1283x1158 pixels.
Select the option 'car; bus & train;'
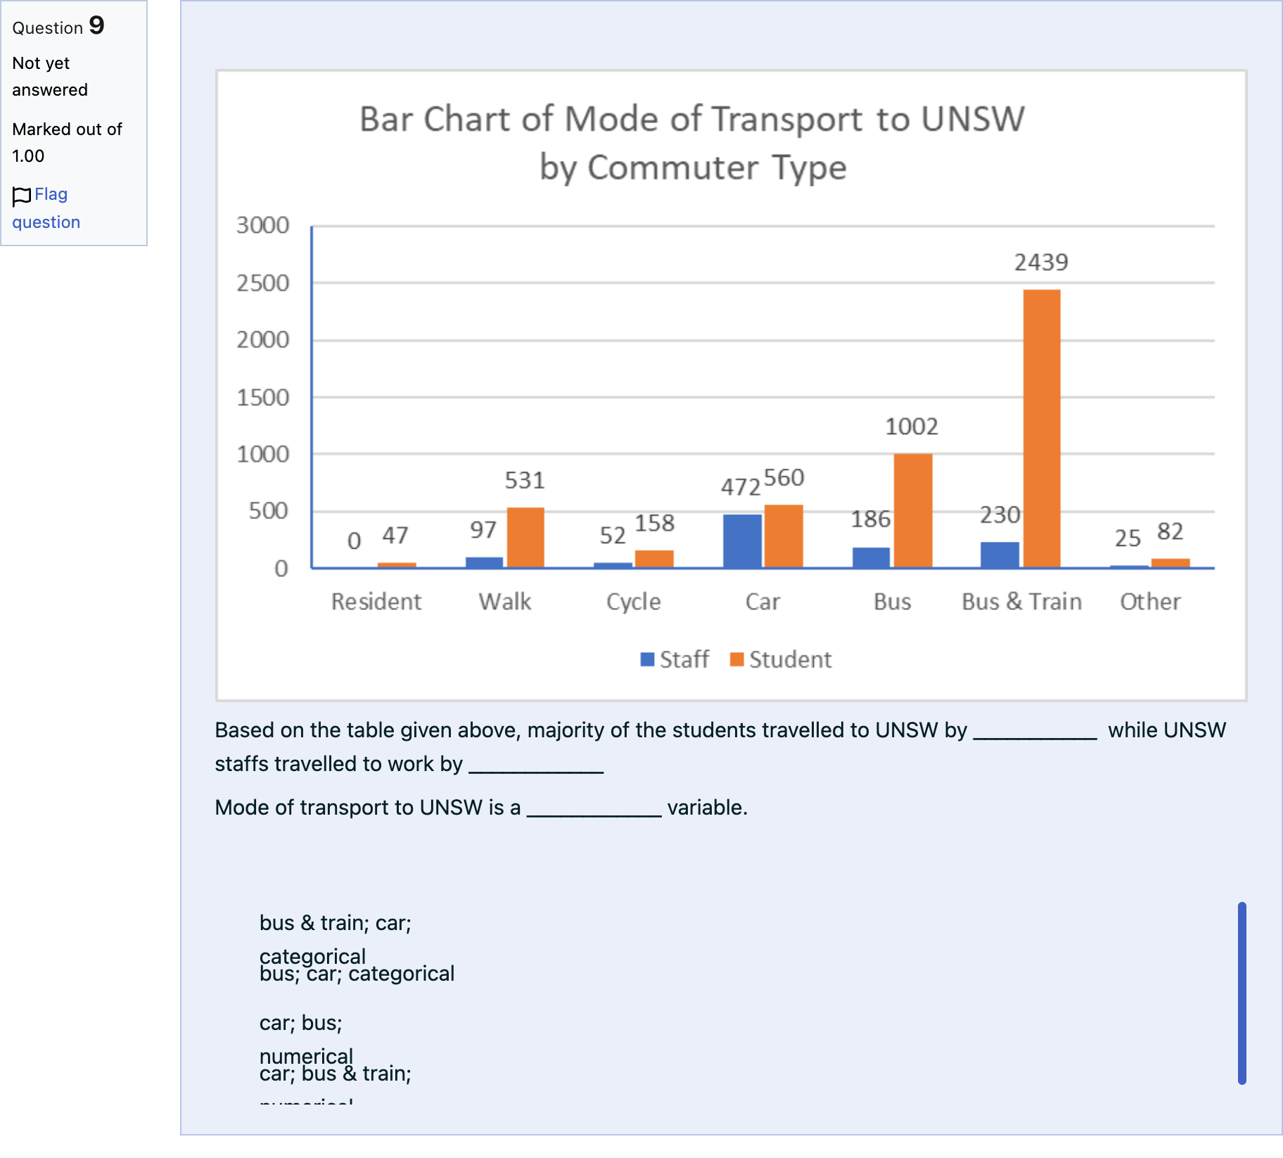(335, 1074)
